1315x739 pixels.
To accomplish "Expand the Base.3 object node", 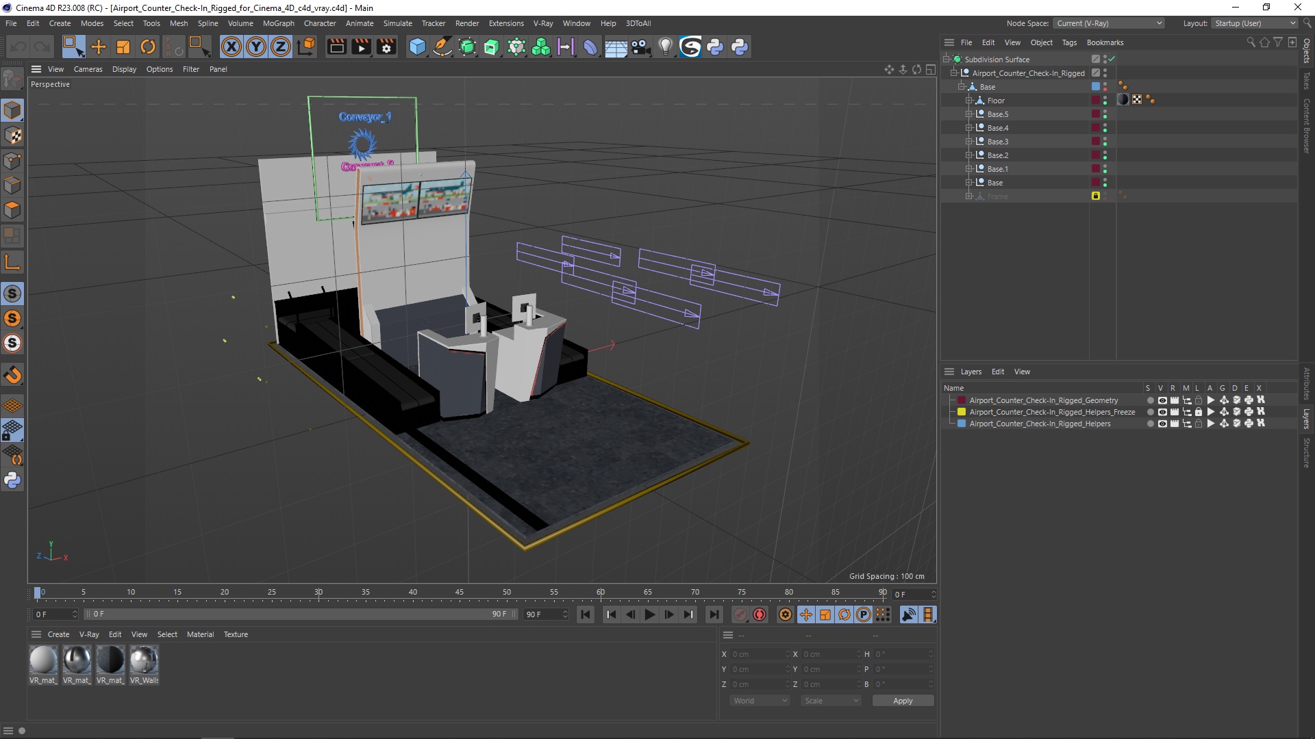I will click(x=969, y=142).
